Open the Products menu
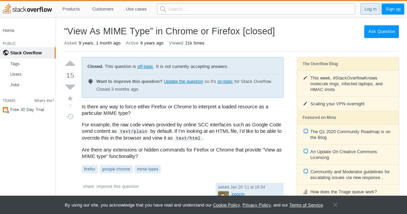Screen dimensions: 407x214 pyautogui.click(x=71, y=9)
